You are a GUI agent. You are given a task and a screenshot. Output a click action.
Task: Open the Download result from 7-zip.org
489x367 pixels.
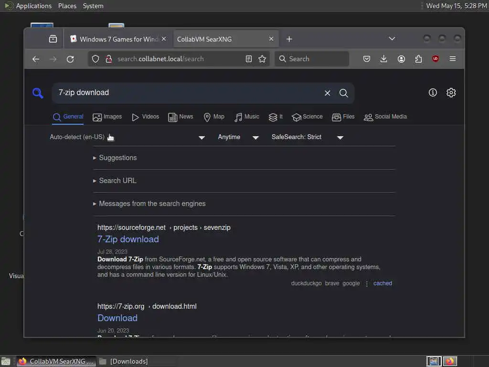click(x=117, y=318)
